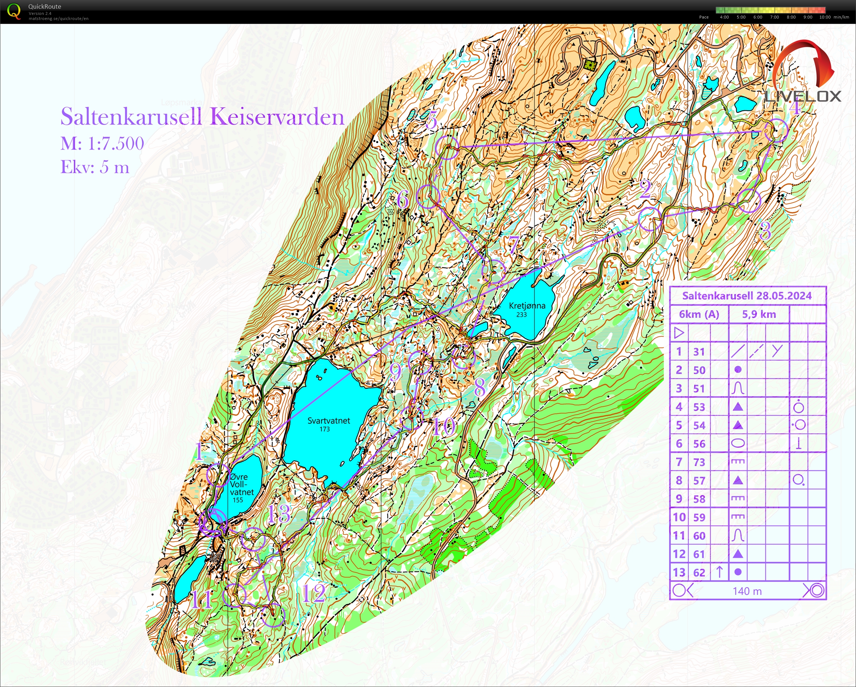Click the cliff symbol in row 7
This screenshot has width=856, height=687.
pyautogui.click(x=738, y=461)
